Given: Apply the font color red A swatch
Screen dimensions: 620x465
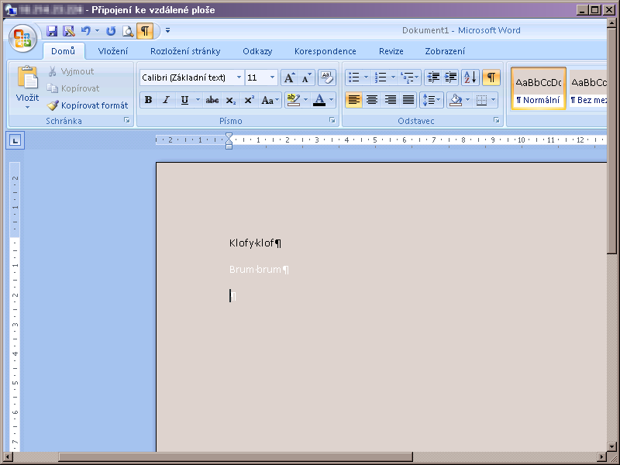Looking at the screenshot, I should 319,100.
